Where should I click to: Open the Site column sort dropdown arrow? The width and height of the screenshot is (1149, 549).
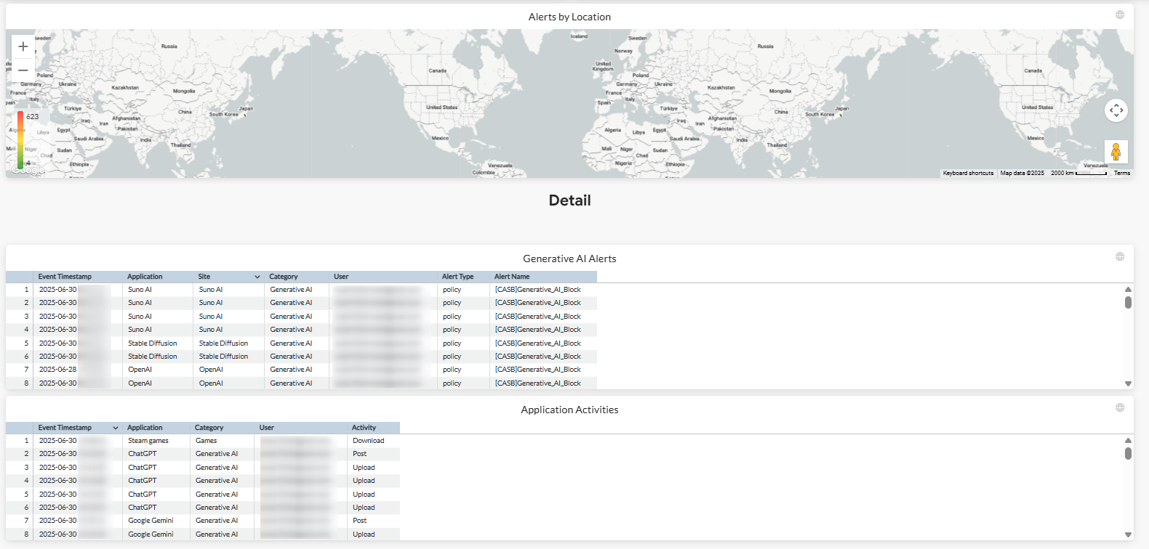(257, 277)
